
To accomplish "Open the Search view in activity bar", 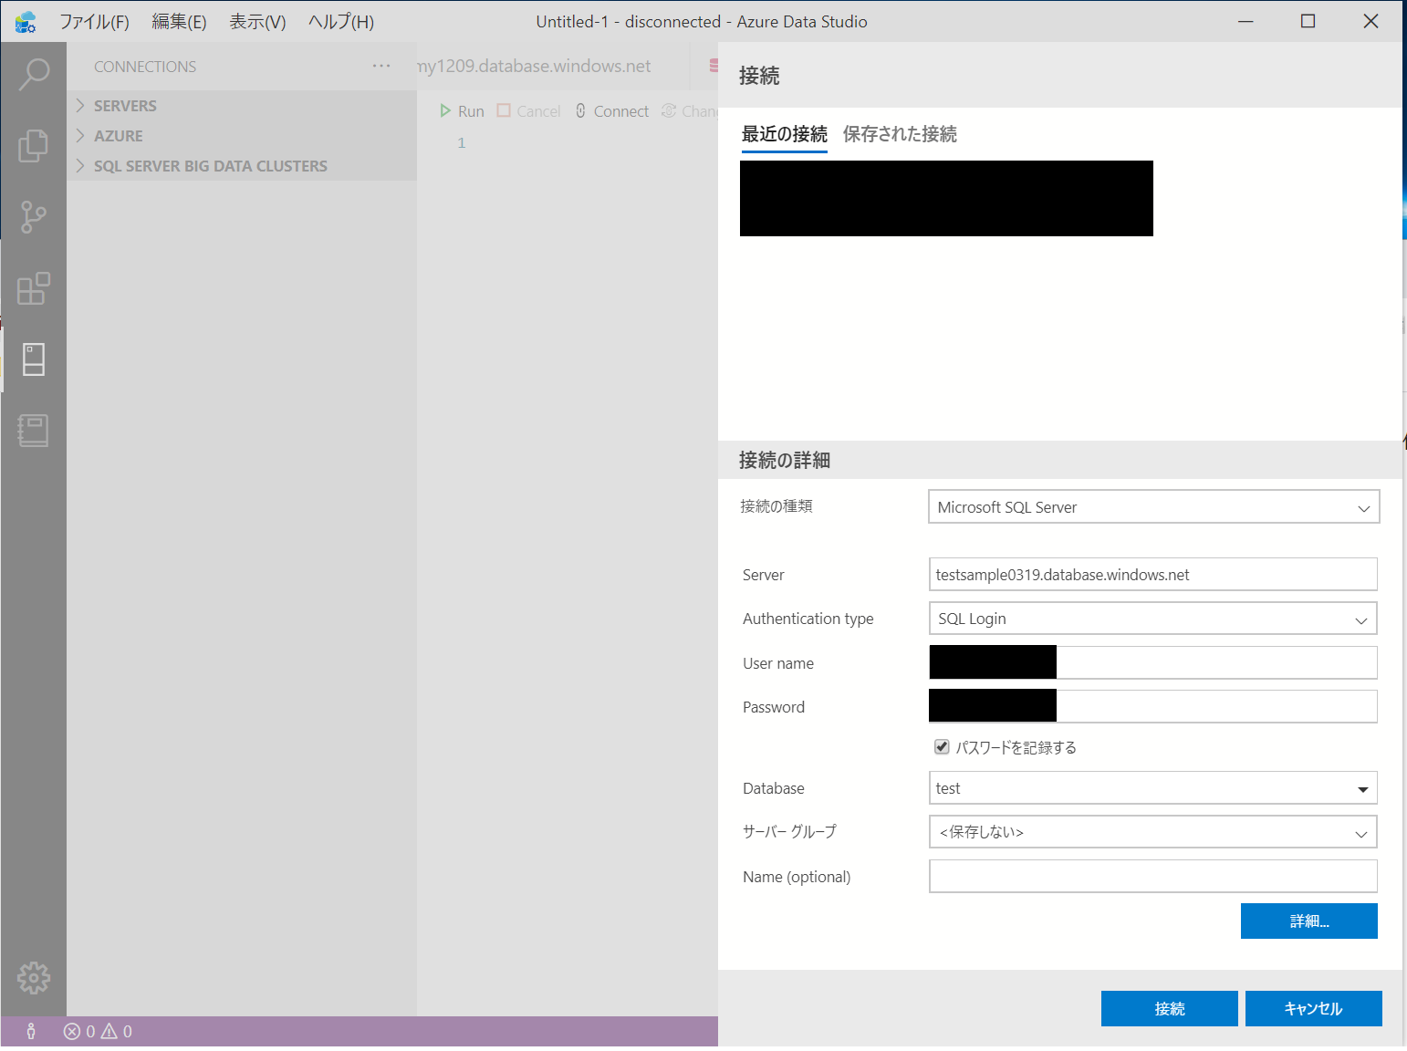I will coord(34,74).
